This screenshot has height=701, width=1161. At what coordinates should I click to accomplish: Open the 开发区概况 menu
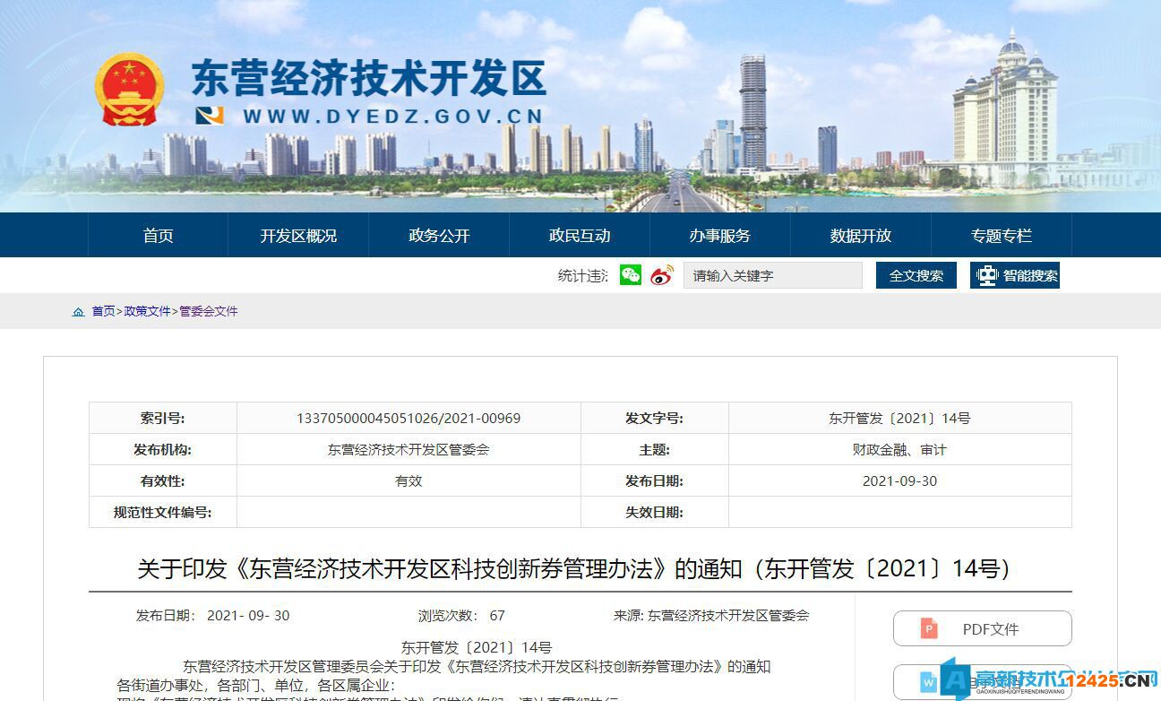(x=298, y=235)
